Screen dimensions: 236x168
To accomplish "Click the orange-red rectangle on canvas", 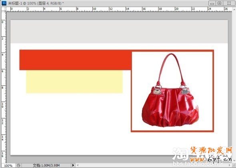I will click(76, 60).
